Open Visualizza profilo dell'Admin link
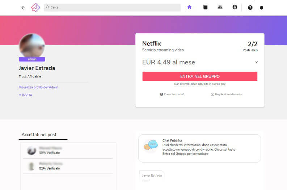The image size is (287, 190). (x=38, y=87)
